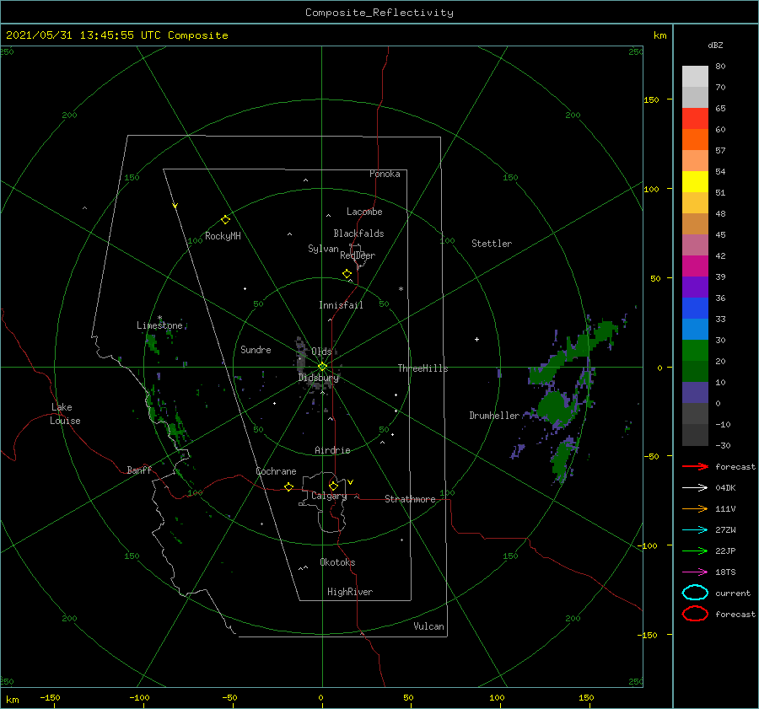
Task: Click the cyan 'current' ellipse icon
Action: [x=695, y=593]
